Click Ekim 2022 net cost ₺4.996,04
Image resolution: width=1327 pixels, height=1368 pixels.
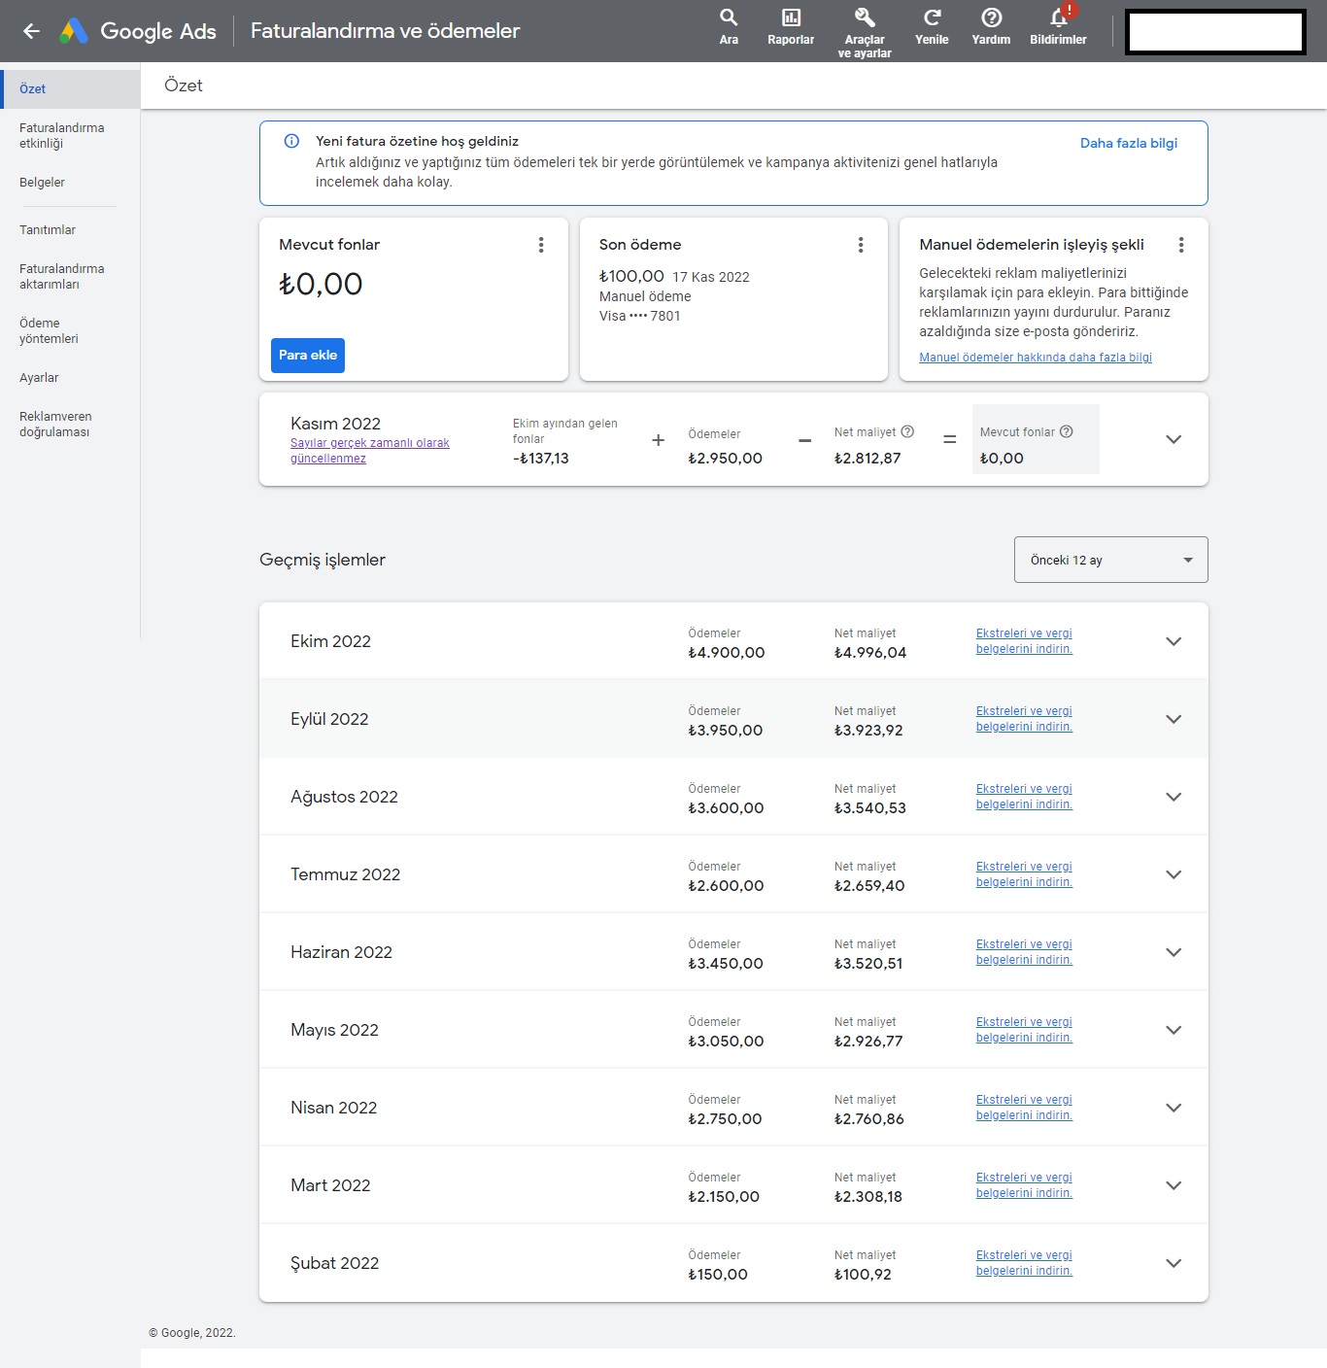pos(870,653)
